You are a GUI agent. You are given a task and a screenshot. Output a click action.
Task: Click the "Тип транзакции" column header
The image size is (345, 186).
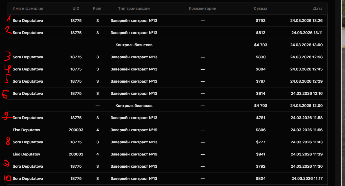(134, 8)
